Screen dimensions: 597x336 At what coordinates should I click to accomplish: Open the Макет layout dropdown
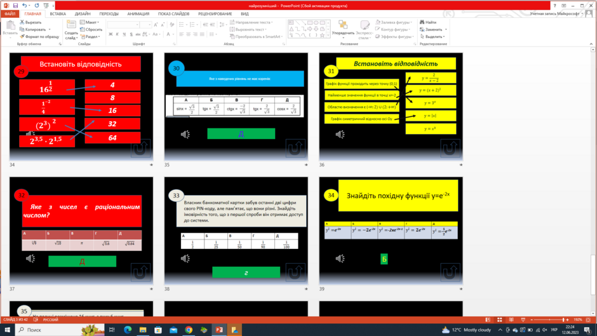(x=90, y=22)
